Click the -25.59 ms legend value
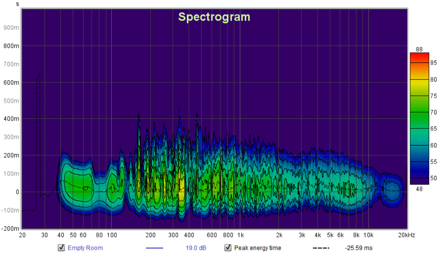This screenshot has height=255, width=445. (358, 248)
